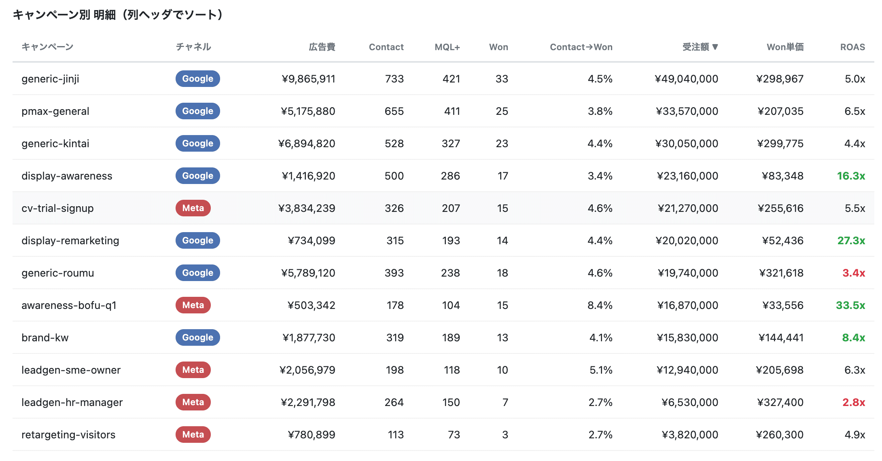882x461 pixels.
Task: Click the pmax-general campaign name
Action: point(55,111)
